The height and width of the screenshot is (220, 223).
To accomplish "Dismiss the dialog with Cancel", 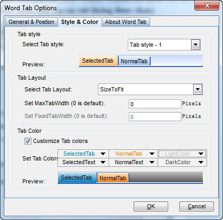I will coord(196,206).
